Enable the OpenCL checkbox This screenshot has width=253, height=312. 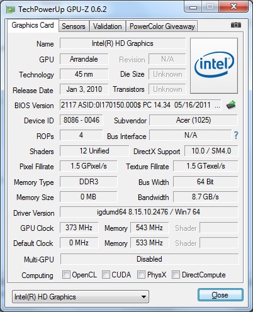66,274
